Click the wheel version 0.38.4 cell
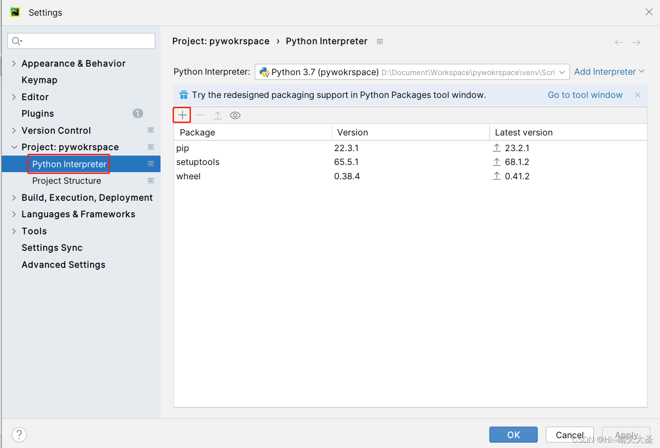Screen dimensions: 660x448 [347, 176]
